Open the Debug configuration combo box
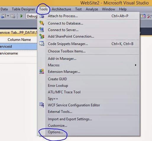Viewport: 152px width, 141px height. pos(32,16)
